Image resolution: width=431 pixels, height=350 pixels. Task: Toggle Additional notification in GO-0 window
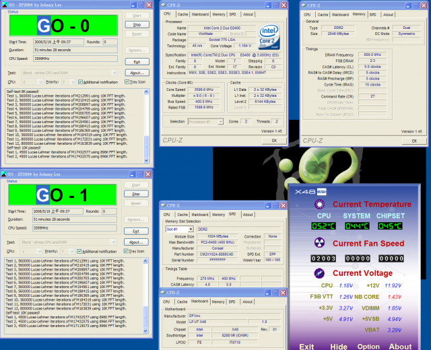[80, 82]
